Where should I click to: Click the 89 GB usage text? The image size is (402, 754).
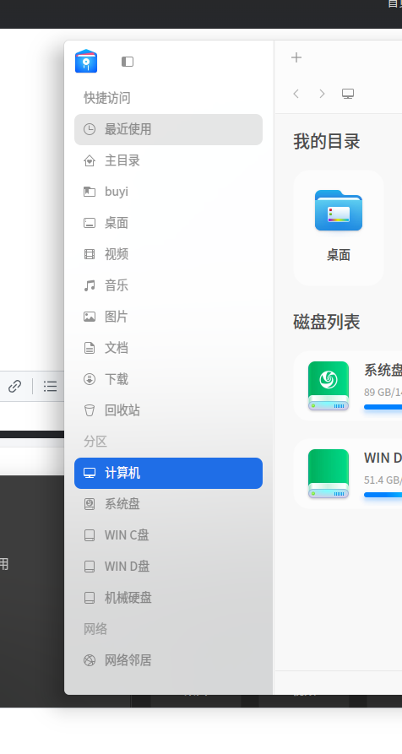pyautogui.click(x=383, y=393)
